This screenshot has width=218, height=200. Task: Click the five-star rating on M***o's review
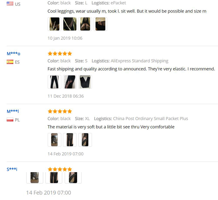(x=60, y=53)
